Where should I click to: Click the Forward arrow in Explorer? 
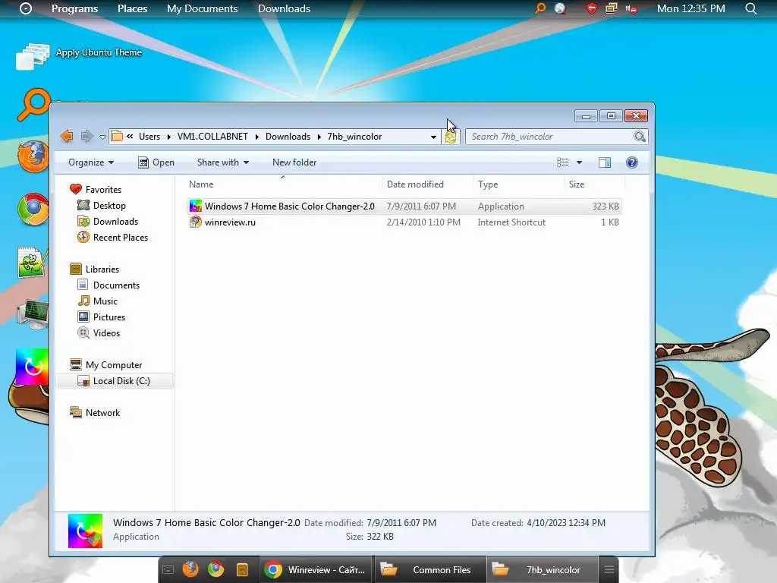87,136
